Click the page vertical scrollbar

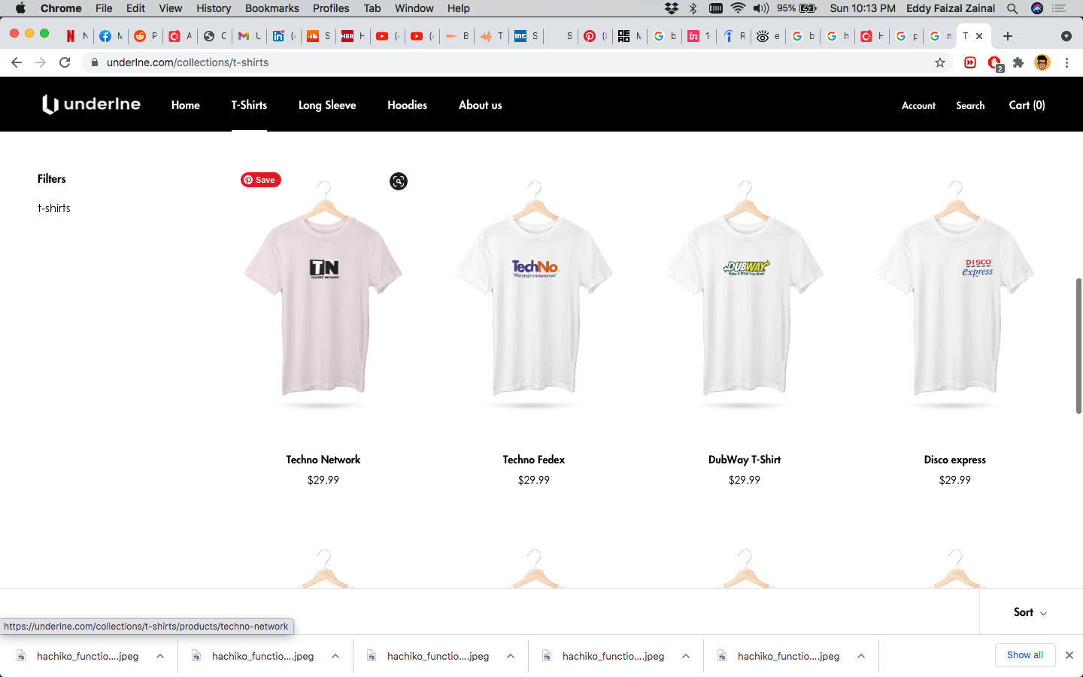pos(1078,346)
